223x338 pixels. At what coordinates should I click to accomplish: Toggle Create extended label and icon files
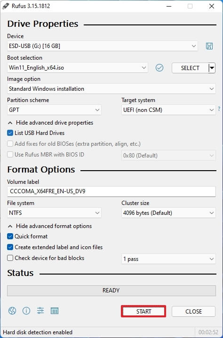10,247
